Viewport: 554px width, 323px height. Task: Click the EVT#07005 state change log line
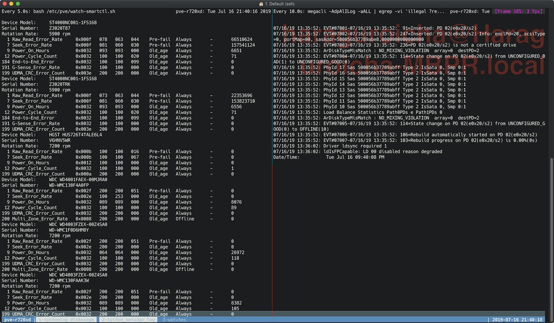409,126
